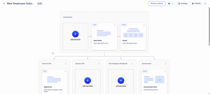
Task: Select the New block text thumbnail
Action: point(104,33)
